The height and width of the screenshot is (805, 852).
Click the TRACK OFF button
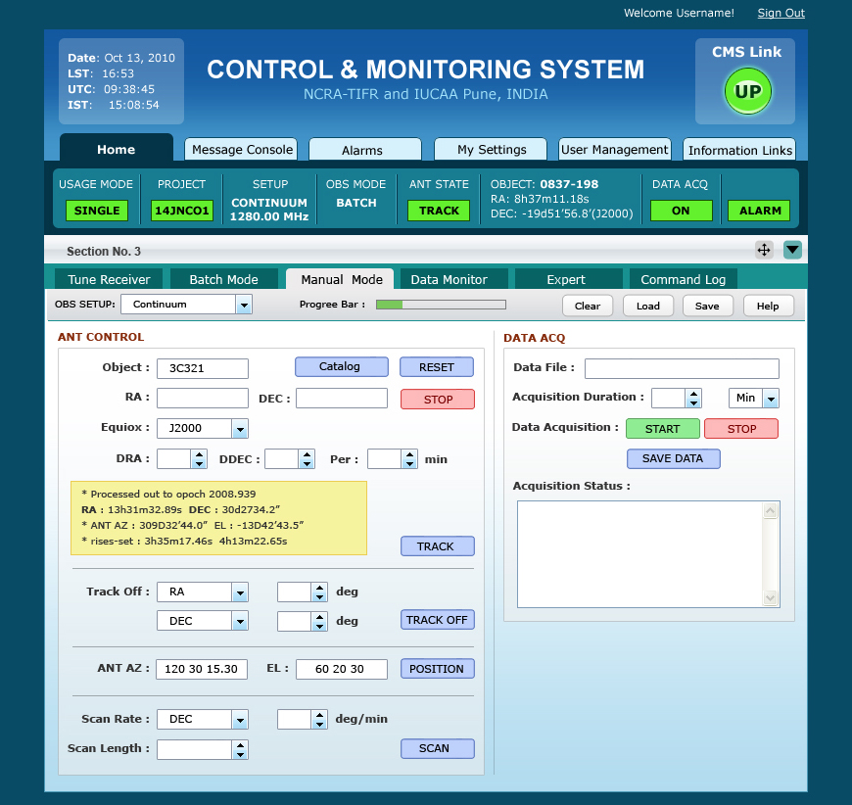pos(437,620)
